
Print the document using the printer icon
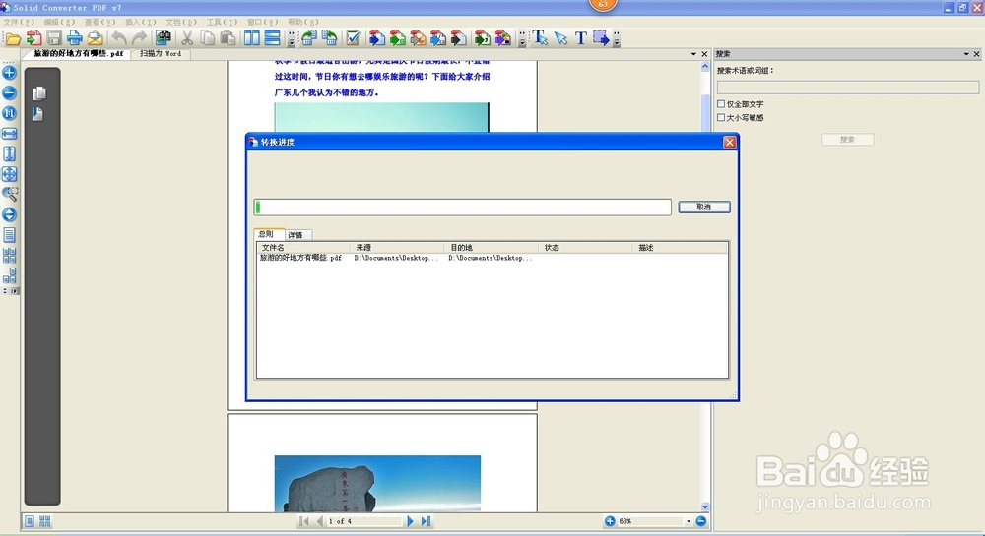75,38
